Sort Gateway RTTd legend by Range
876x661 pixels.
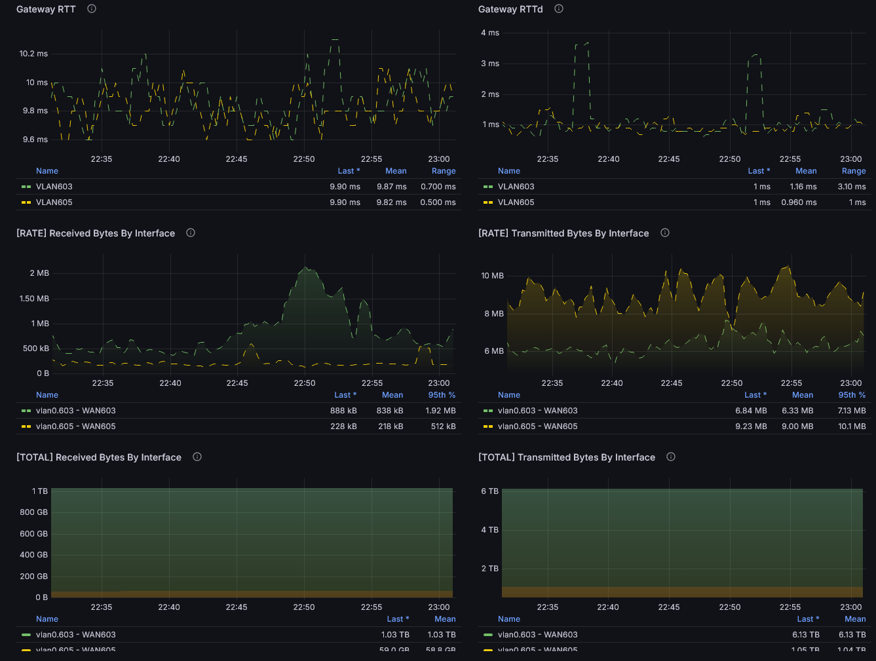[x=854, y=171]
